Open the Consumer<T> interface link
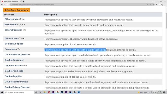 coord(13,49)
